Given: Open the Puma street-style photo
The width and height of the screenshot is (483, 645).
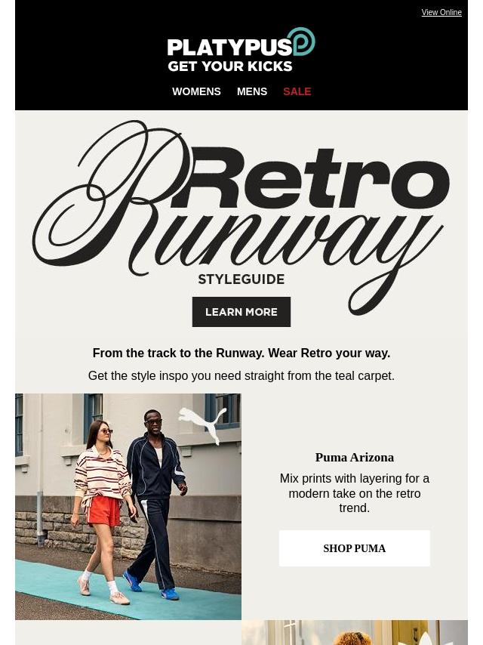Looking at the screenshot, I should 128,507.
